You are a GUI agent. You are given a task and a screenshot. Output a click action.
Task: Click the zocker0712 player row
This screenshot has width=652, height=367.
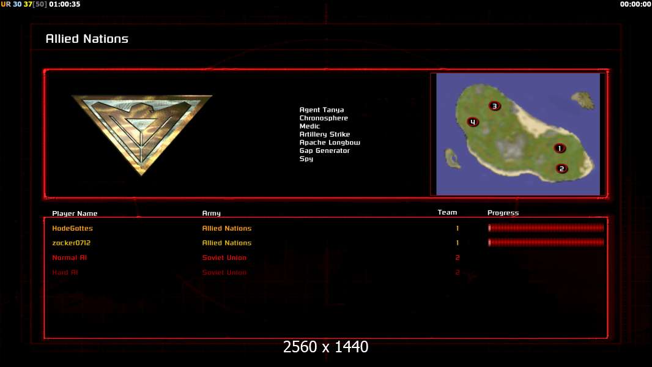(326, 243)
